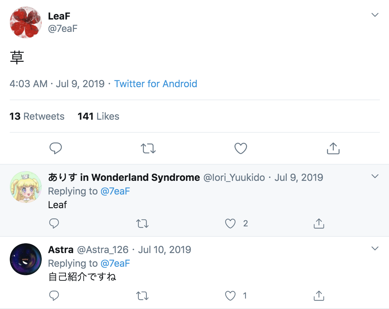
Task: View the 141 Likes list
Action: click(98, 116)
